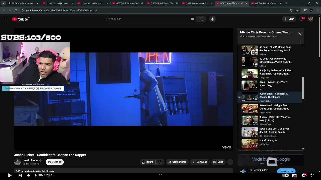Open the YouTube account avatar menu
This screenshot has width=321, height=180.
click(x=311, y=19)
